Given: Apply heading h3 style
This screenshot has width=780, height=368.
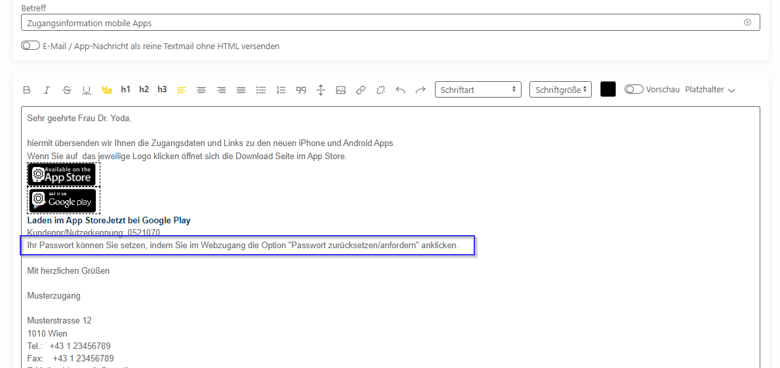Looking at the screenshot, I should 162,90.
